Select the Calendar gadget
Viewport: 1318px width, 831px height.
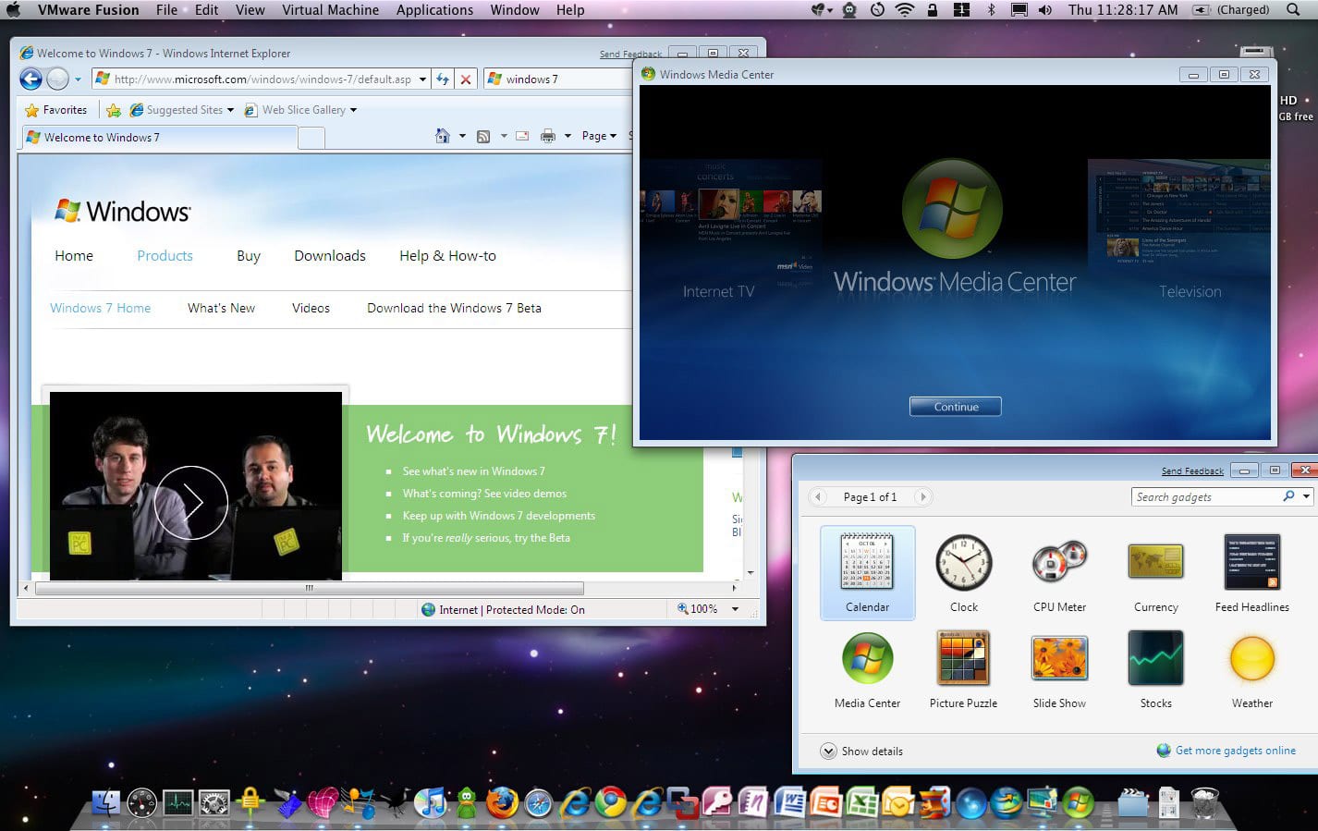pyautogui.click(x=867, y=573)
